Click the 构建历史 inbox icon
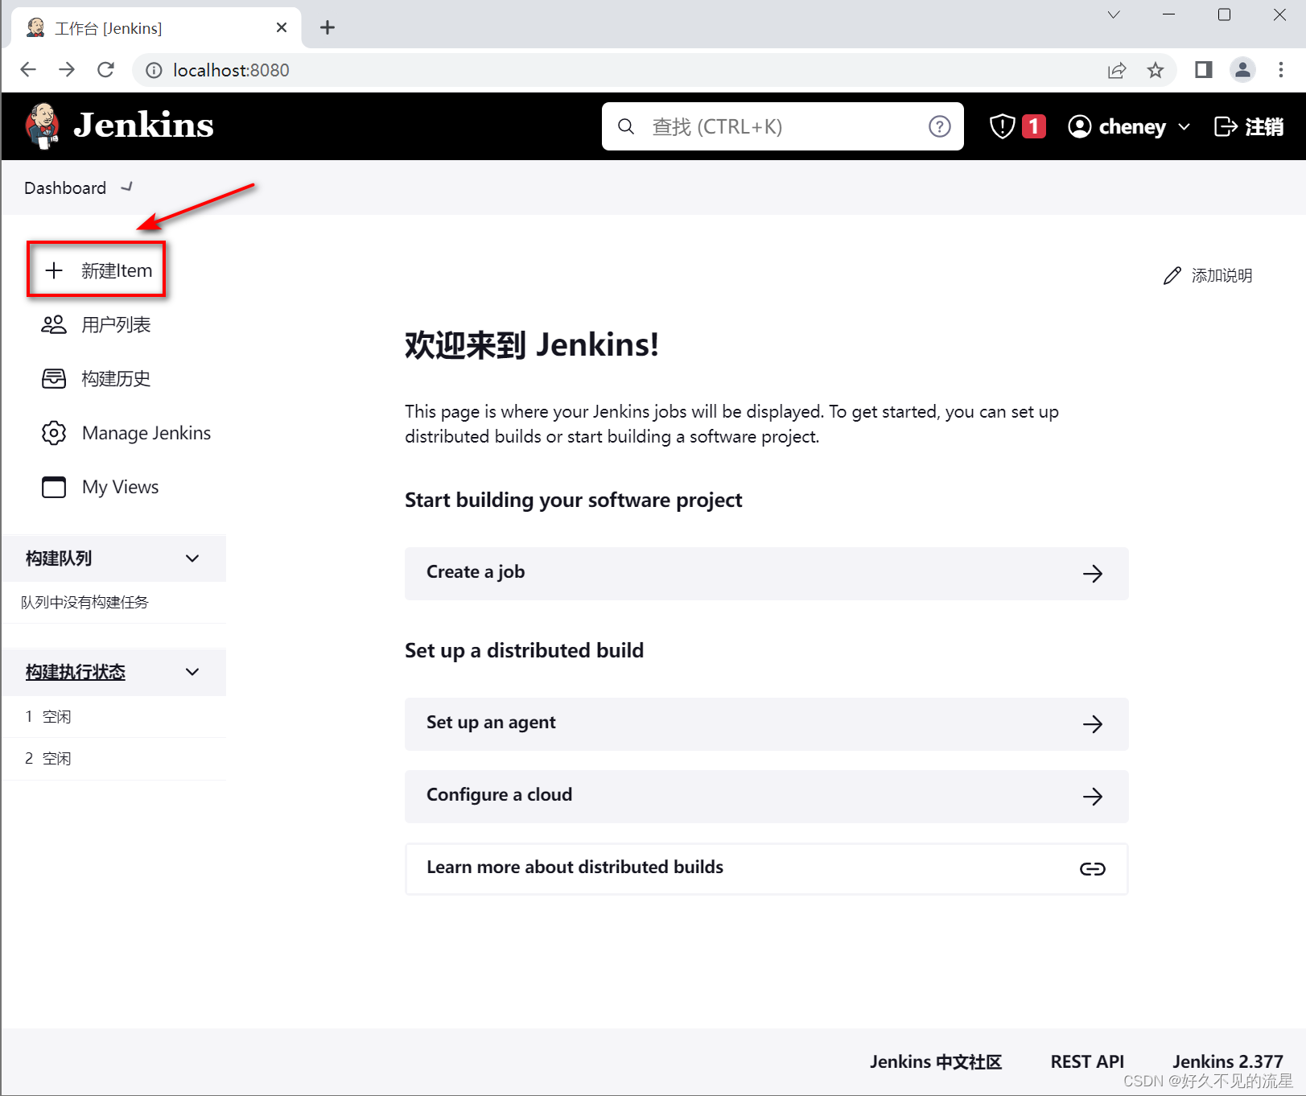This screenshot has width=1306, height=1096. tap(54, 378)
